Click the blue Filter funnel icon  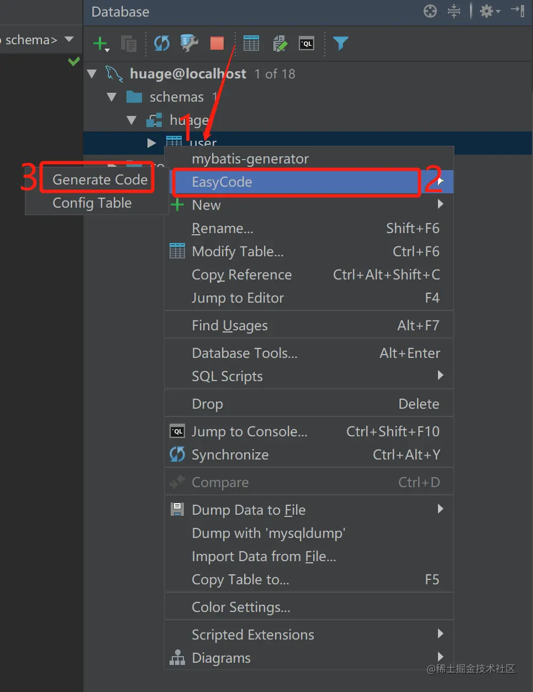(x=341, y=43)
